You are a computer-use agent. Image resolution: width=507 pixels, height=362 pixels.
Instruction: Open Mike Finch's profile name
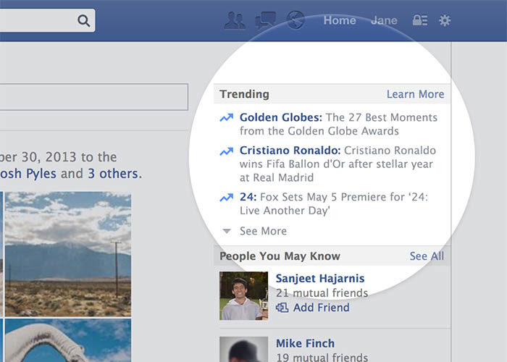click(x=305, y=343)
